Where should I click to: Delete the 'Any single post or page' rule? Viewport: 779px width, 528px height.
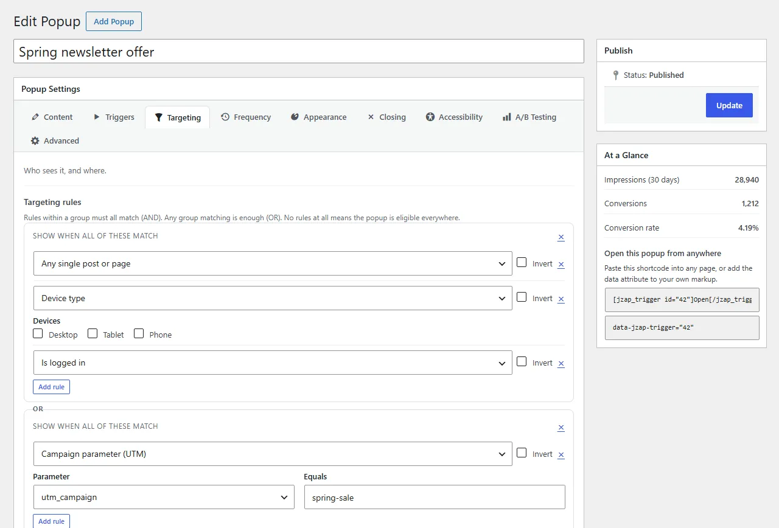pyautogui.click(x=561, y=264)
